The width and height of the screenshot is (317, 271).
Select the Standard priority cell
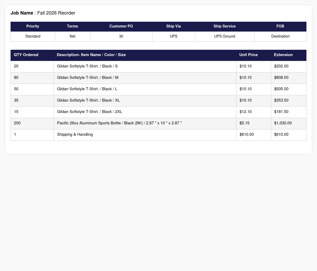(x=33, y=37)
